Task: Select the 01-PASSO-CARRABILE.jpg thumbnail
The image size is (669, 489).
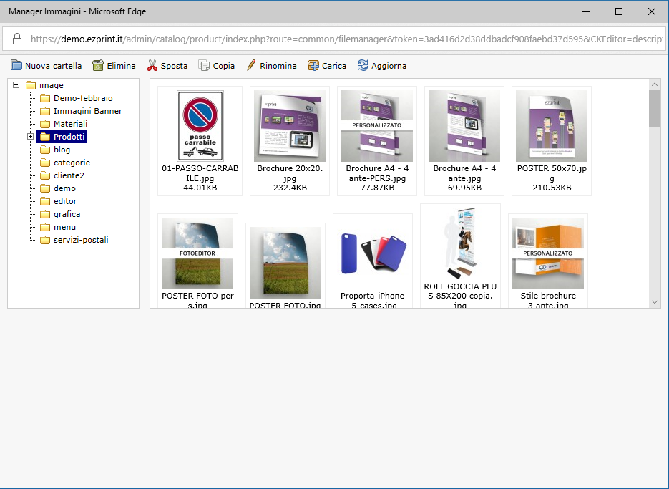Action: tap(200, 126)
